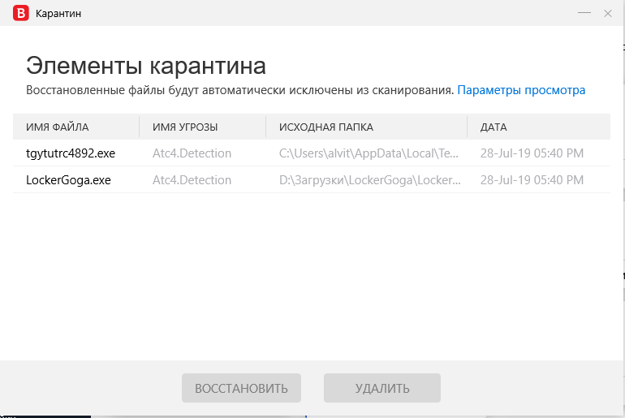Minimize the Карантин window
The height and width of the screenshot is (418, 625).
[x=584, y=13]
